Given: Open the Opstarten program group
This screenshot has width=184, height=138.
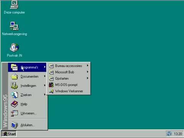Looking at the screenshot, I should (69, 78).
